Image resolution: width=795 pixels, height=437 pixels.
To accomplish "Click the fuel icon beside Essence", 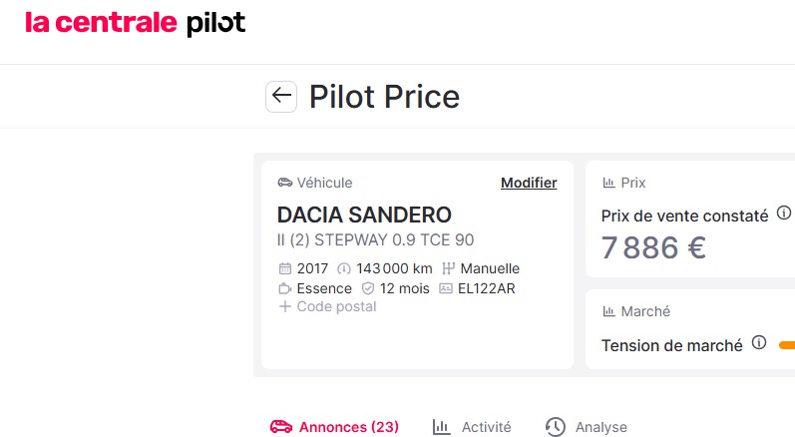I will click(x=285, y=288).
